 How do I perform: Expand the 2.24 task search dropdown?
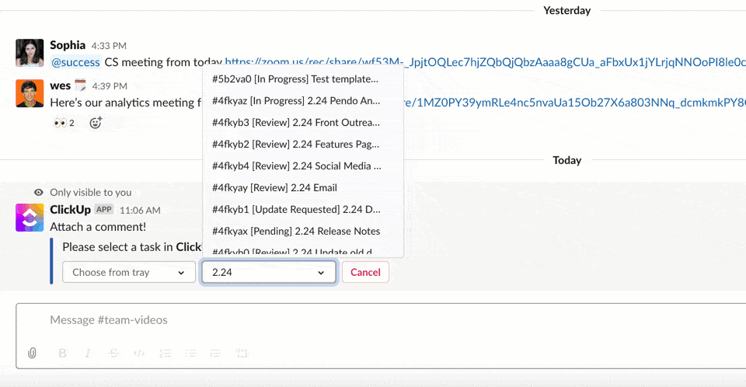(269, 272)
